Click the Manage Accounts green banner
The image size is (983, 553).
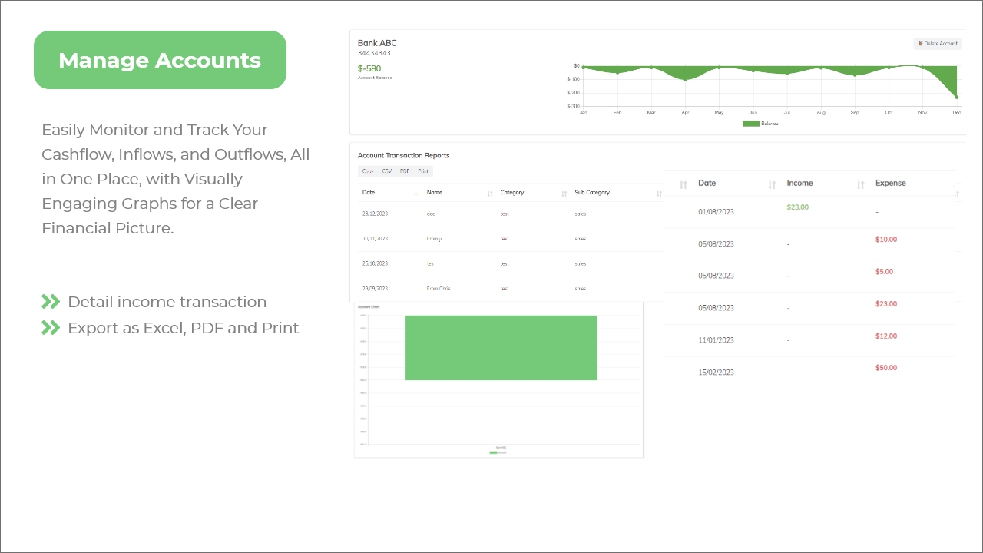point(160,60)
